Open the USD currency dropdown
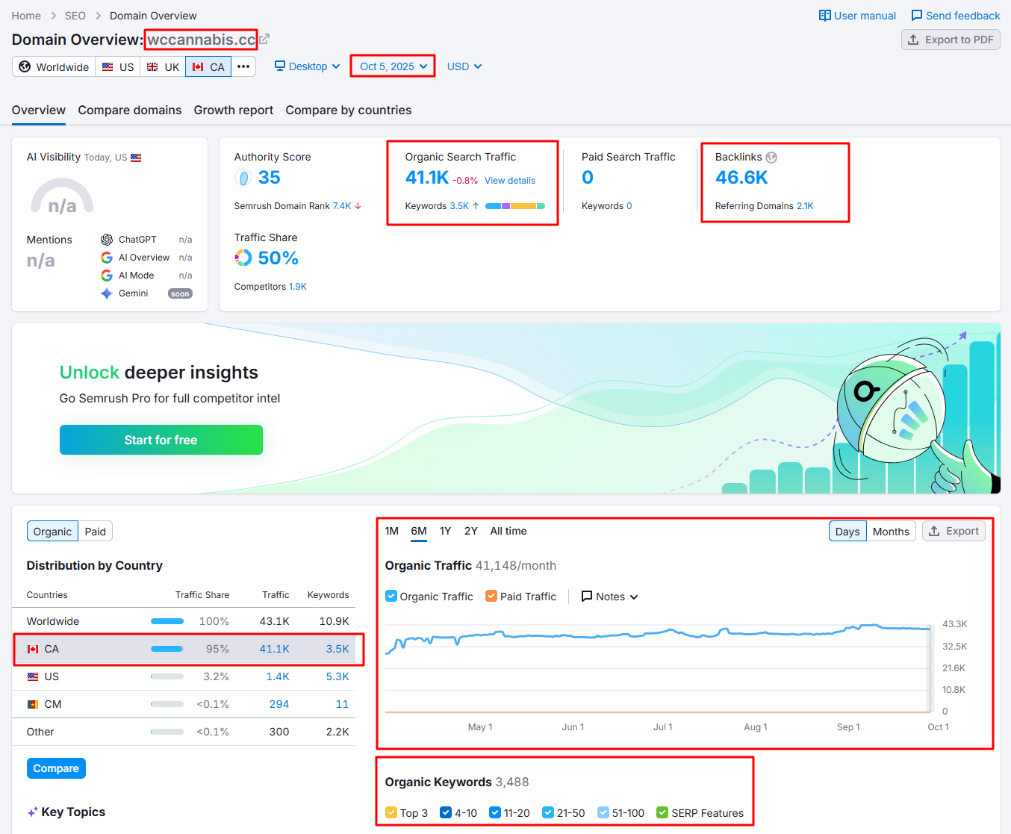This screenshot has width=1011, height=834. coord(464,66)
